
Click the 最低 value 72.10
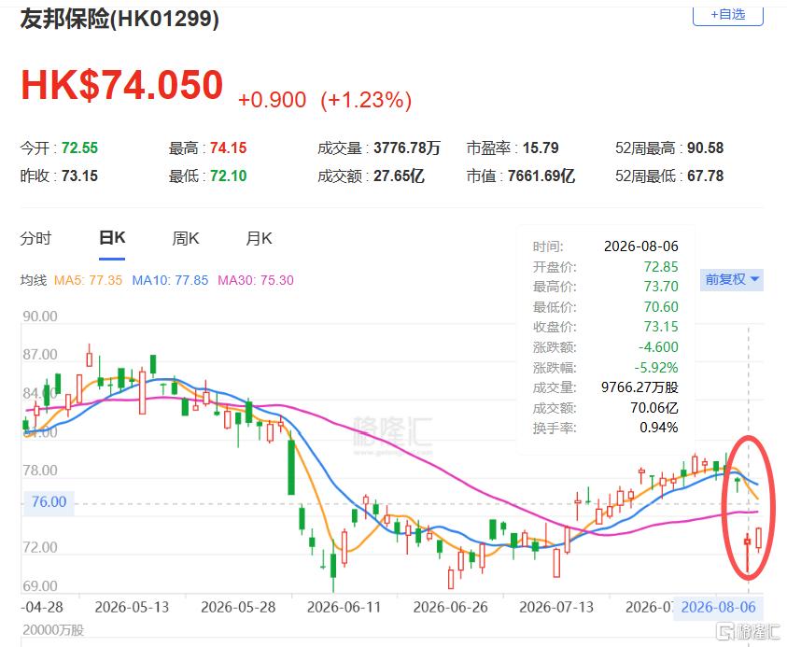(229, 176)
